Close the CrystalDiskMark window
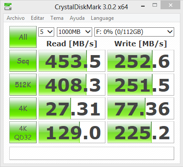 pos(171,5)
